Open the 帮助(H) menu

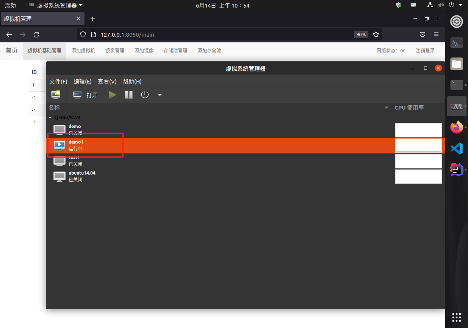click(x=132, y=82)
